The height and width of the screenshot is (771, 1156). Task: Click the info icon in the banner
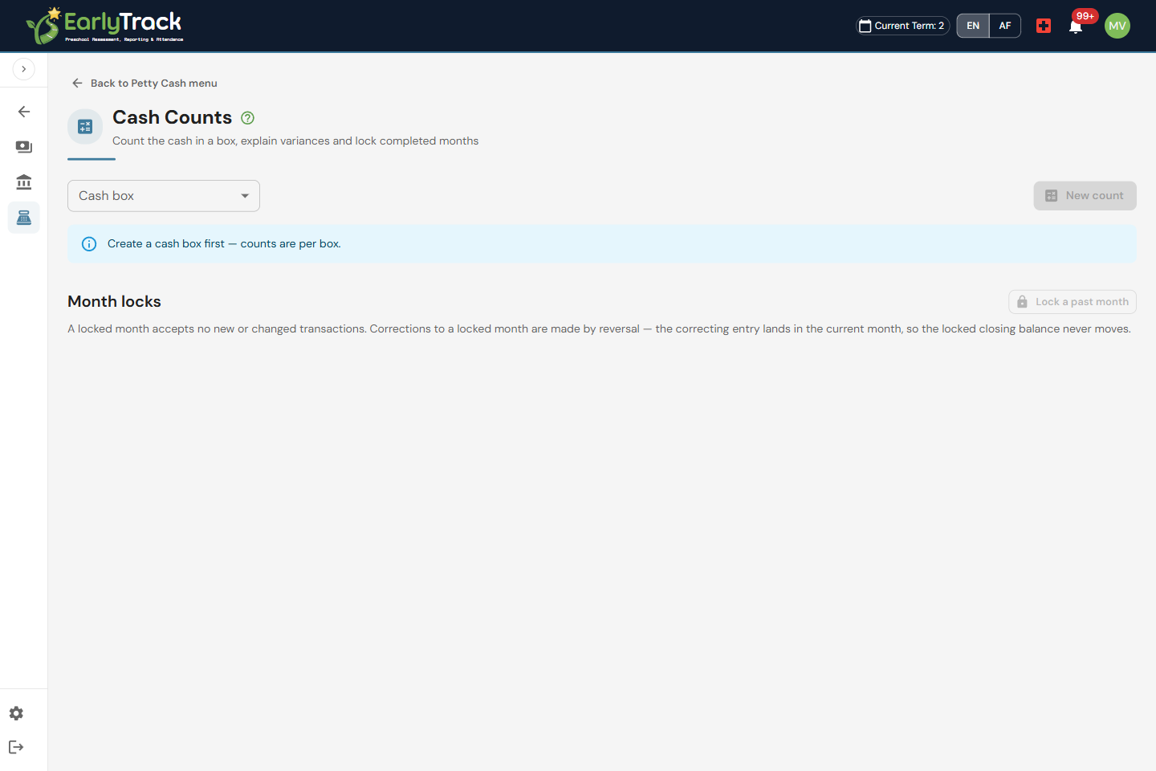[x=89, y=244]
